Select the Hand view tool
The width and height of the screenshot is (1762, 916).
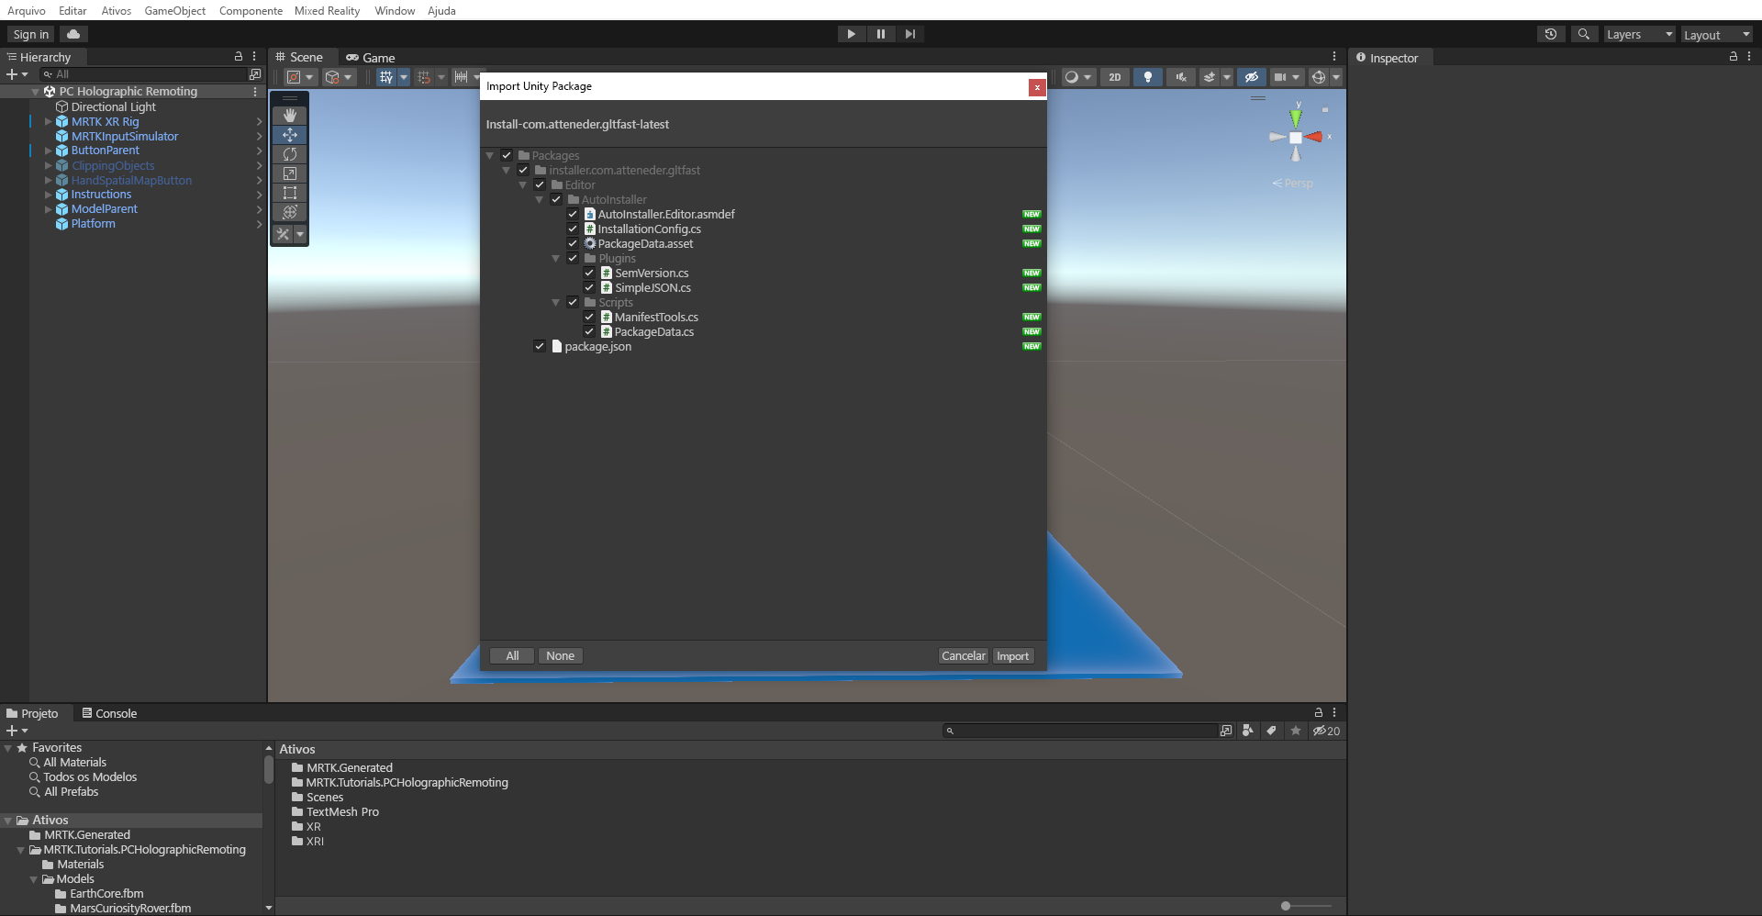click(290, 115)
